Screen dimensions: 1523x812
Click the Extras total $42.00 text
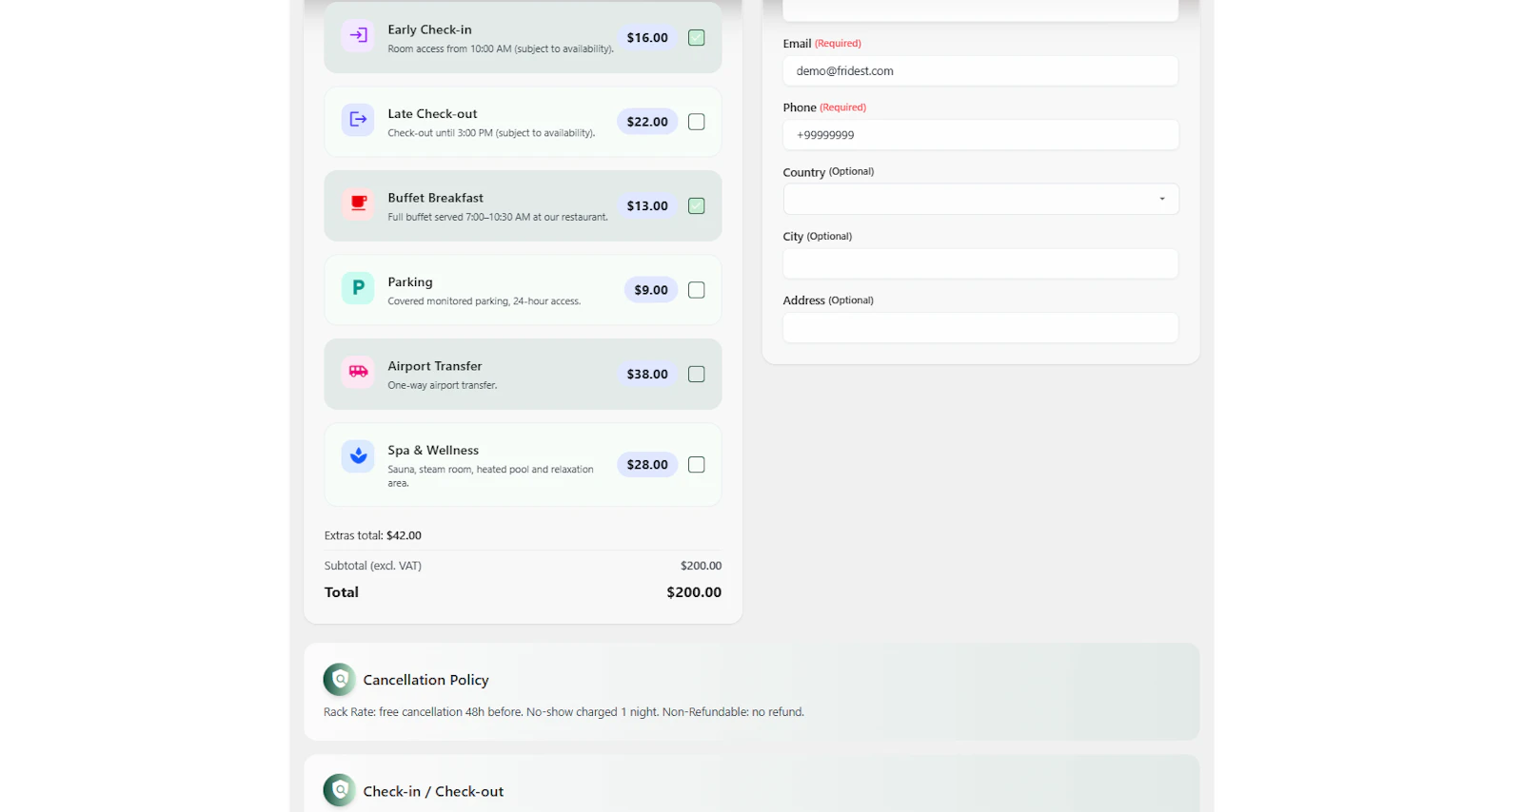click(373, 535)
